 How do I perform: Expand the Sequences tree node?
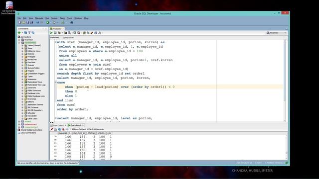pyautogui.click(x=22, y=80)
